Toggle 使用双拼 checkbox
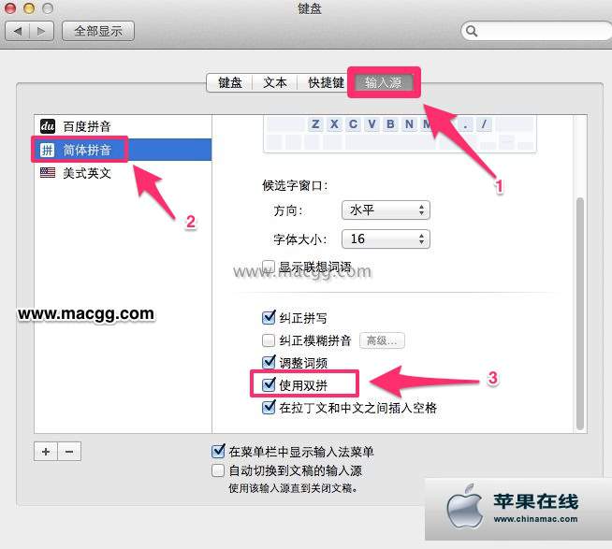The height and width of the screenshot is (549, 612). (269, 384)
